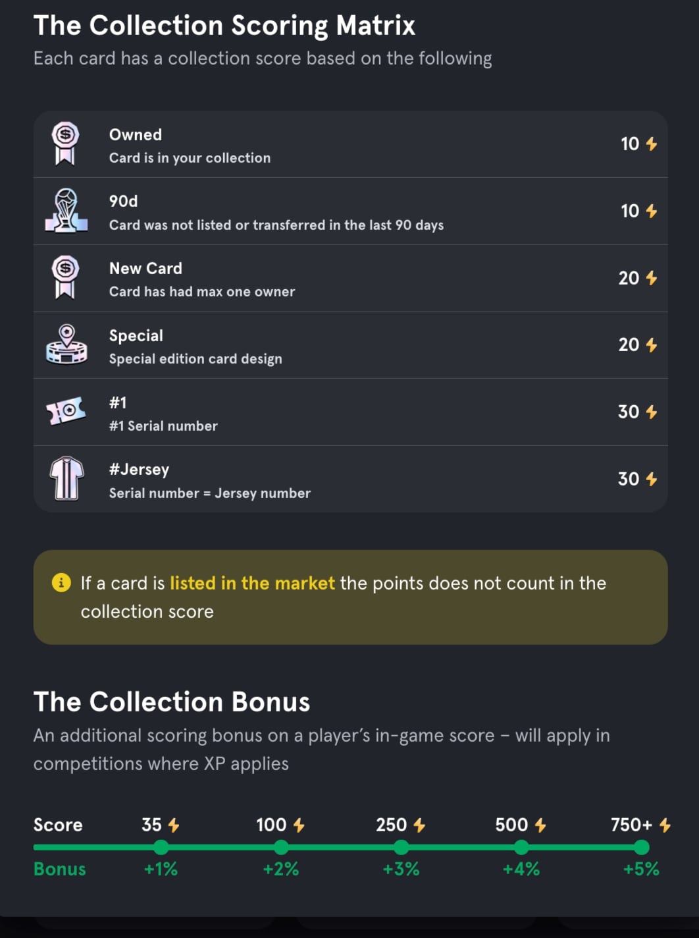This screenshot has width=699, height=938.
Task: Expand the #Jersey criterion details
Action: tap(349, 479)
